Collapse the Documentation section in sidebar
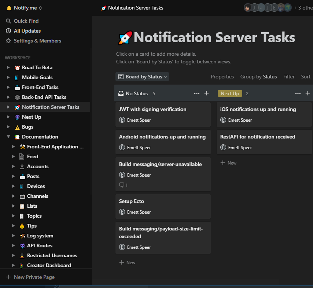Screen dimensions: 313x288 [x=8, y=137]
